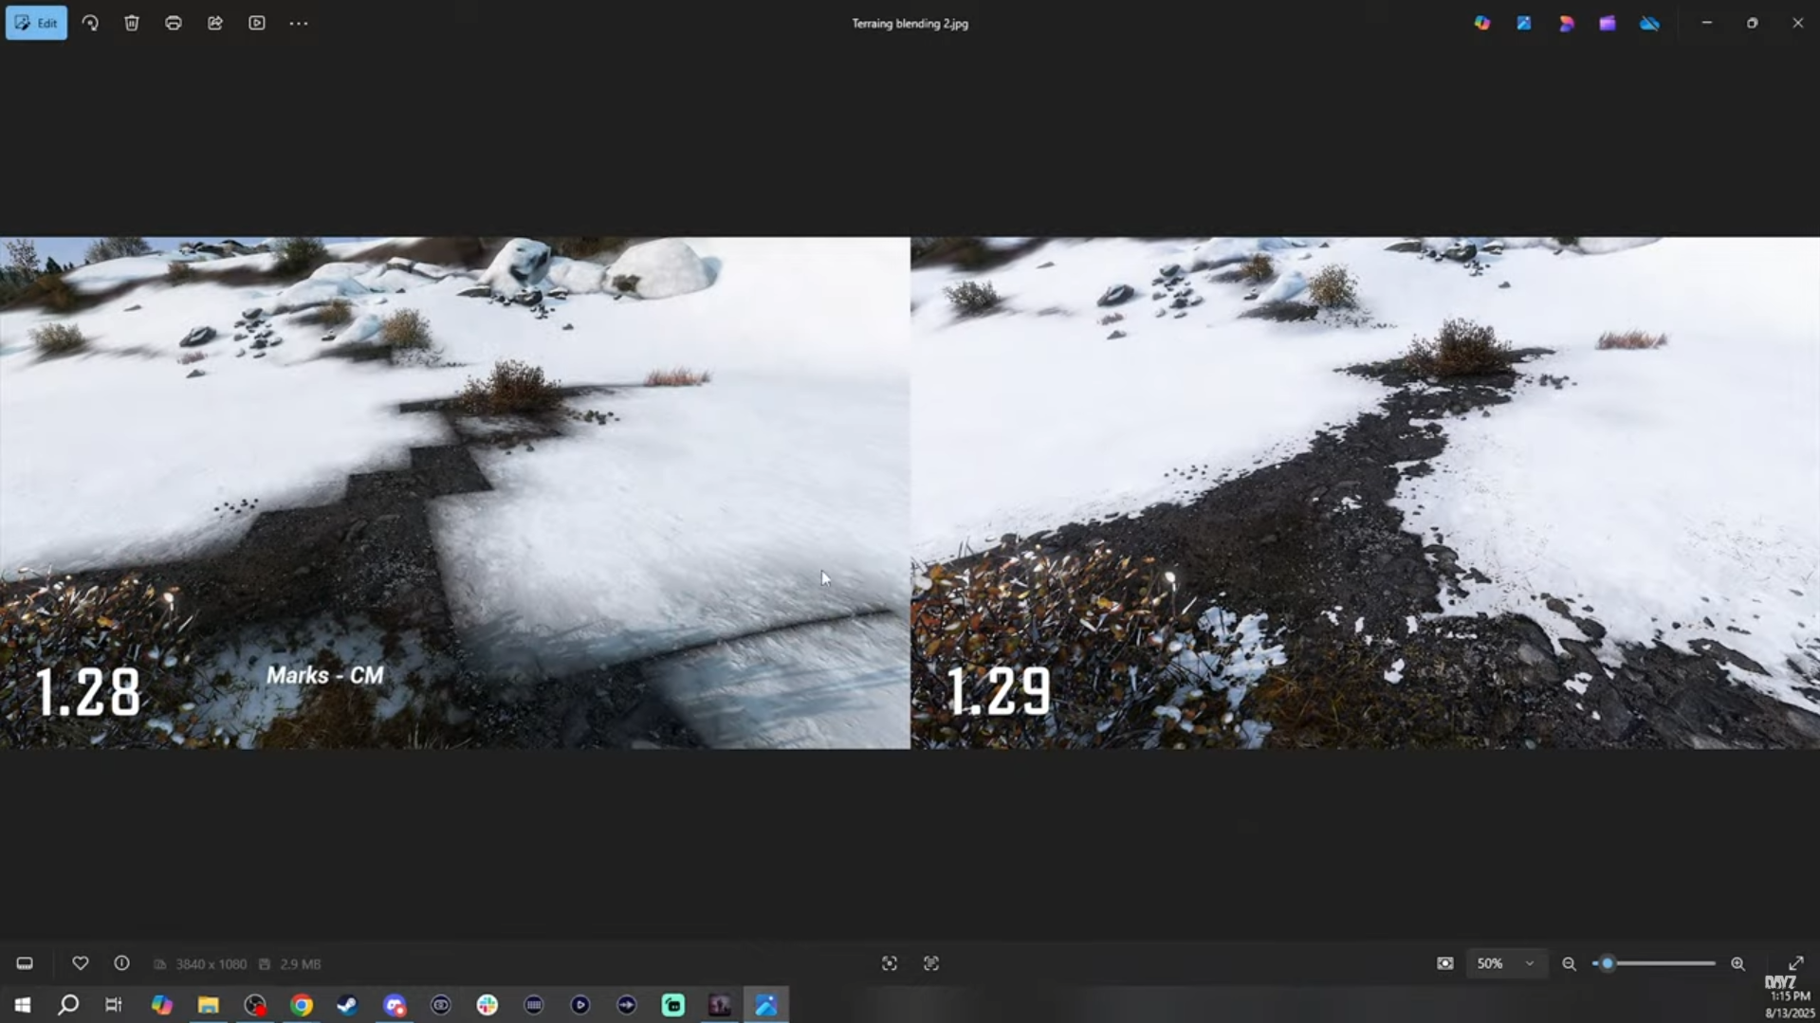Screen dimensions: 1820x1023
Task: Print the image using the printer icon
Action: (174, 23)
